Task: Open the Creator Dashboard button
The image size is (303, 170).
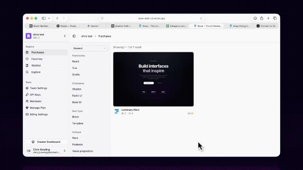Action: [x=46, y=142]
